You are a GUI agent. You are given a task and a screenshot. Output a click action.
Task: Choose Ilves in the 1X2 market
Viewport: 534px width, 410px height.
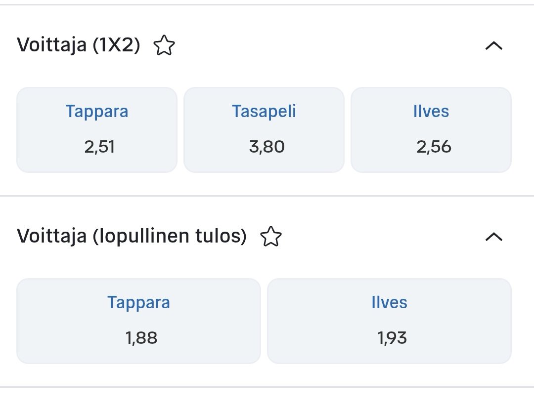tap(431, 130)
